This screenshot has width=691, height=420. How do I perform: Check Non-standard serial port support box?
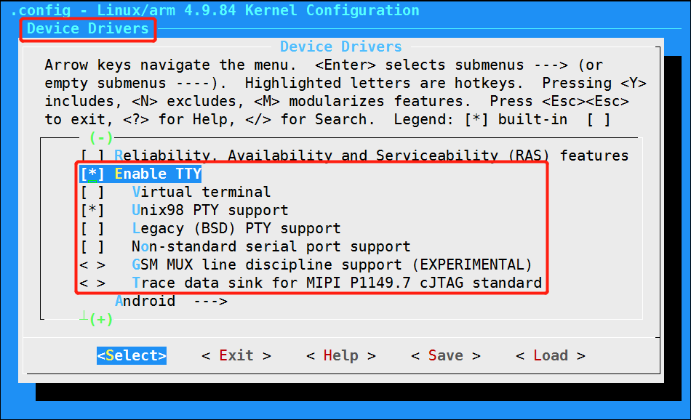pyautogui.click(x=92, y=247)
